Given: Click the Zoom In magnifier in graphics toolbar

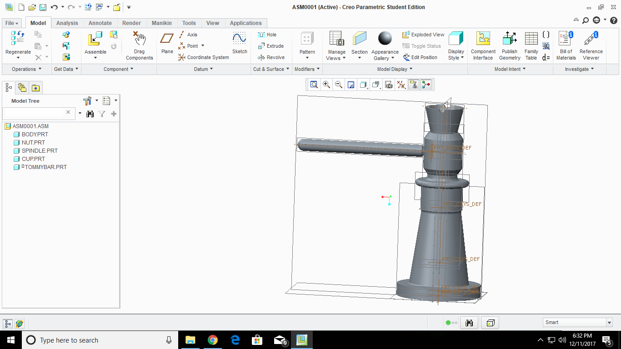Looking at the screenshot, I should (x=326, y=85).
